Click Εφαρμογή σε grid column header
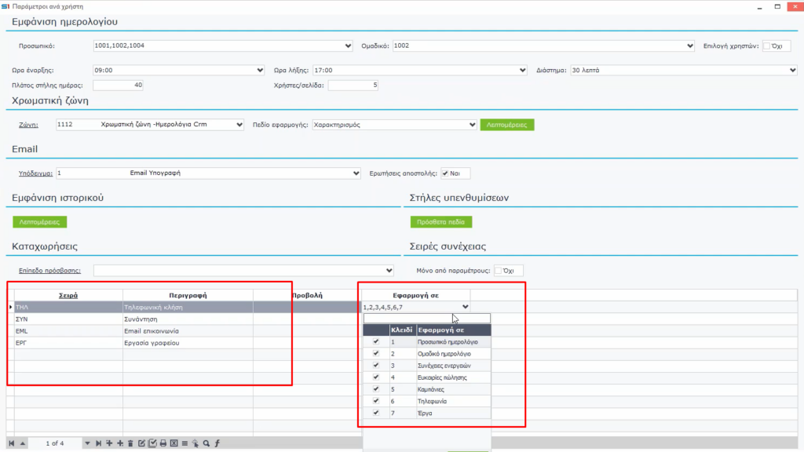 416,295
